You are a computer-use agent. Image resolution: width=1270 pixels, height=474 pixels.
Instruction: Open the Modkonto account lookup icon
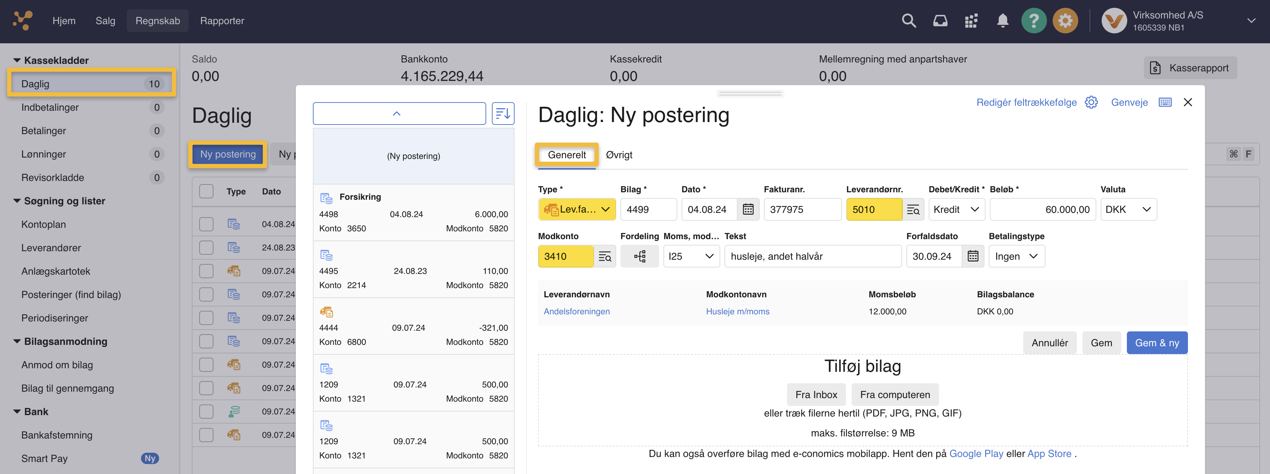click(x=604, y=256)
